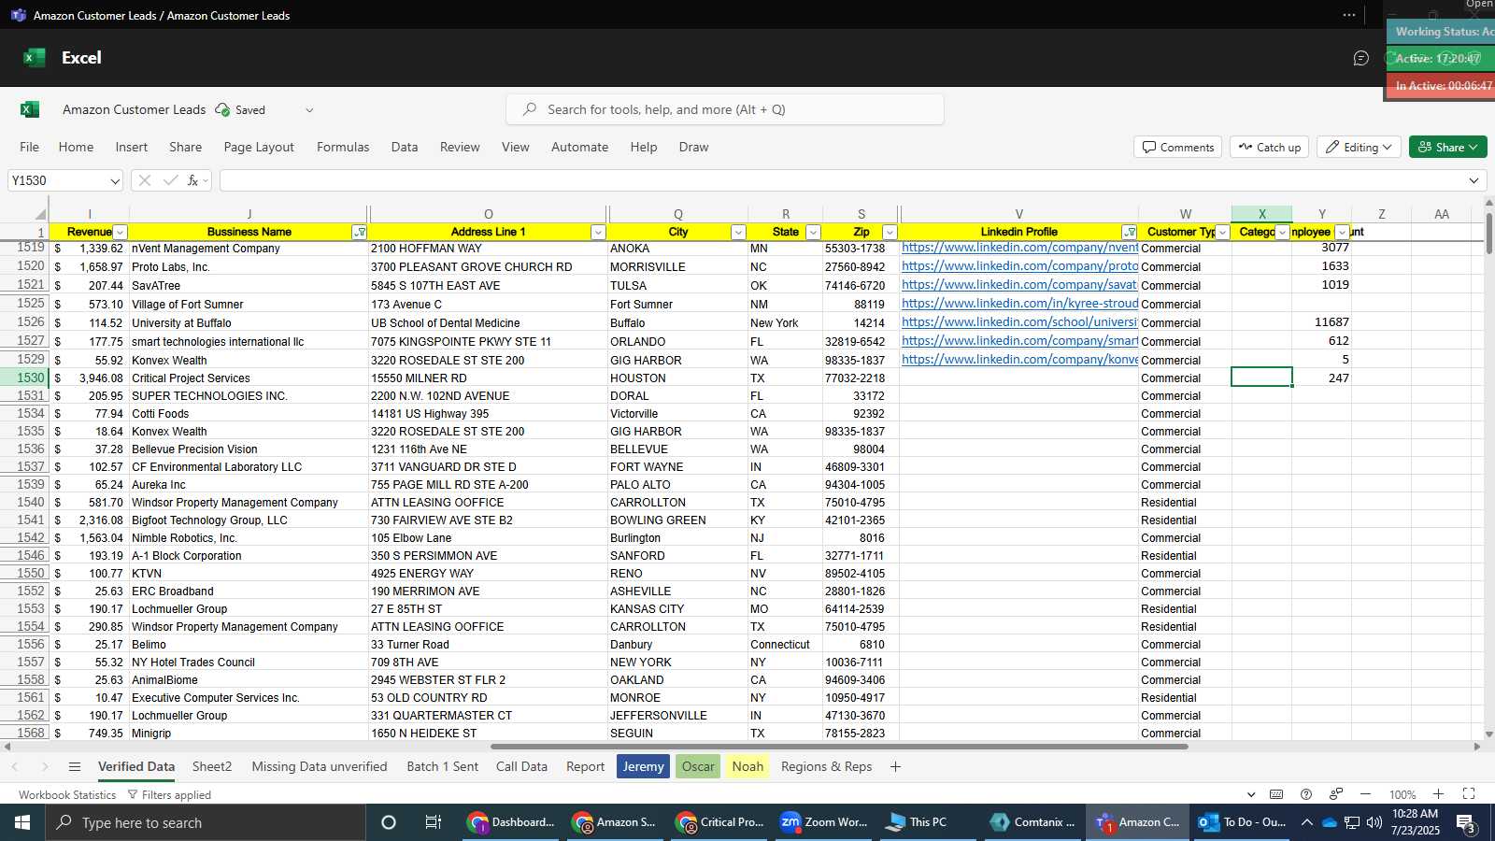1495x841 pixels.
Task: Open the Konvex LinkedIn link in row 1529
Action: (1019, 360)
